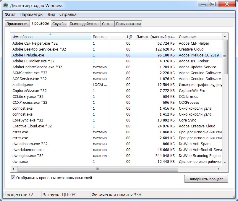
Task: Toggle Отображать процессы всех пользователей checkbox
Action: coord(13,178)
